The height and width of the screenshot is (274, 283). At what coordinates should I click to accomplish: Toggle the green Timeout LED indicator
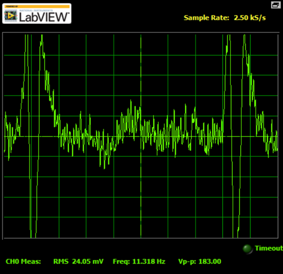(247, 248)
